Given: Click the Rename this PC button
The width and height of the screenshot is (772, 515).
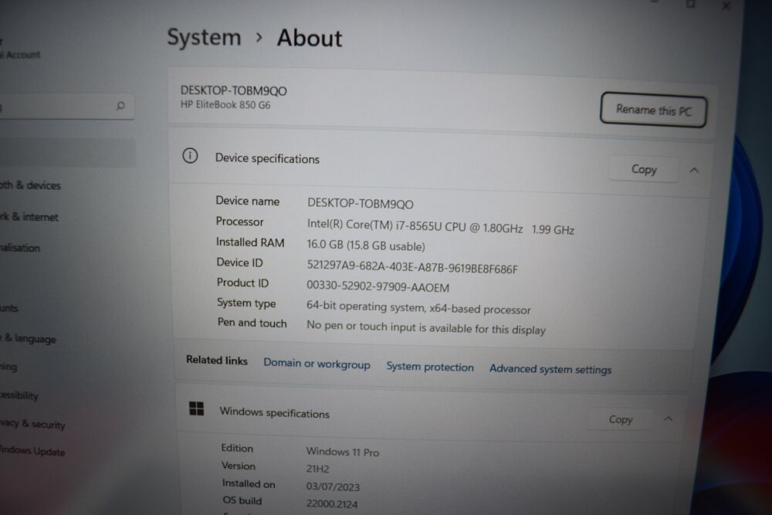Looking at the screenshot, I should (653, 110).
